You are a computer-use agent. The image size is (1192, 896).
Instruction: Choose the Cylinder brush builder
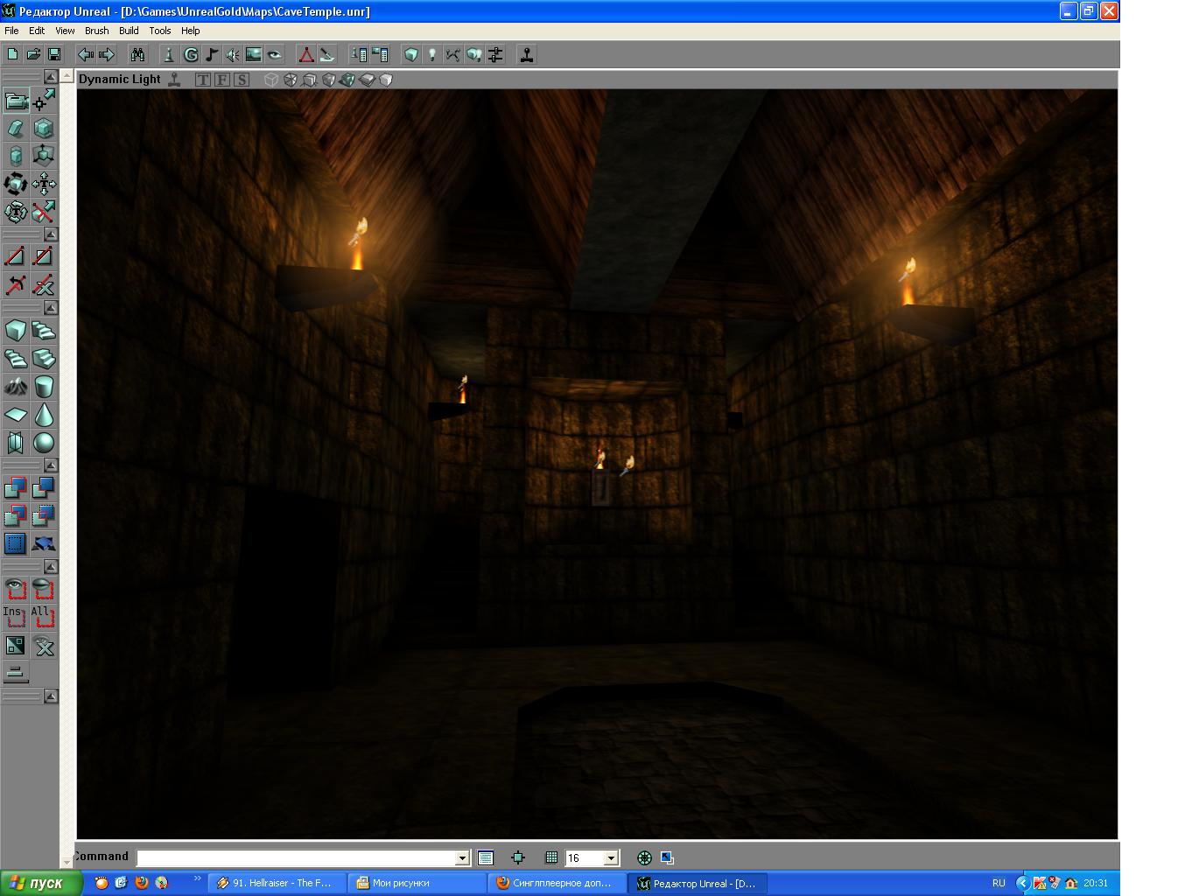(44, 387)
